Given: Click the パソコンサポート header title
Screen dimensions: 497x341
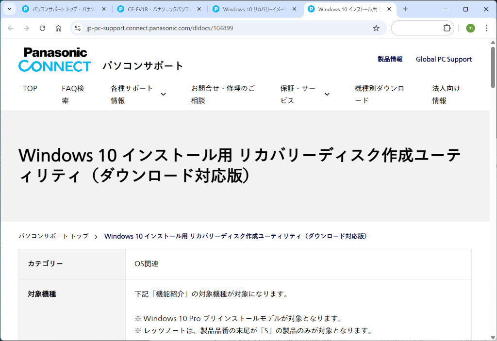Looking at the screenshot, I should point(143,65).
